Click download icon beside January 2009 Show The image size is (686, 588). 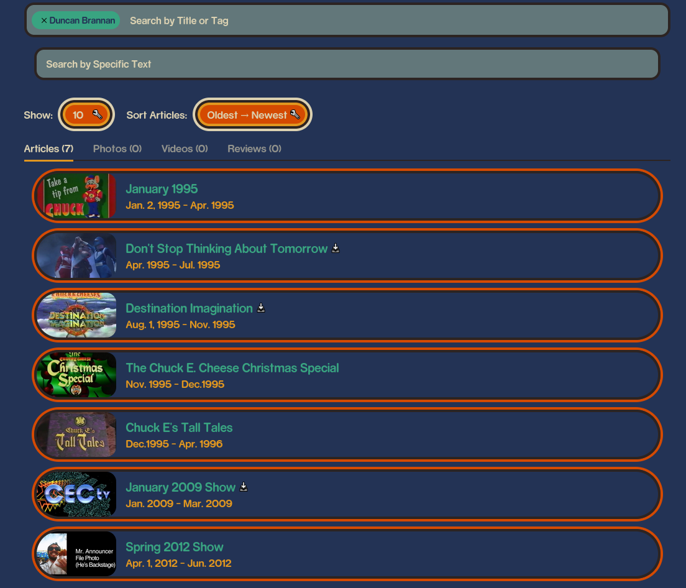pyautogui.click(x=244, y=487)
